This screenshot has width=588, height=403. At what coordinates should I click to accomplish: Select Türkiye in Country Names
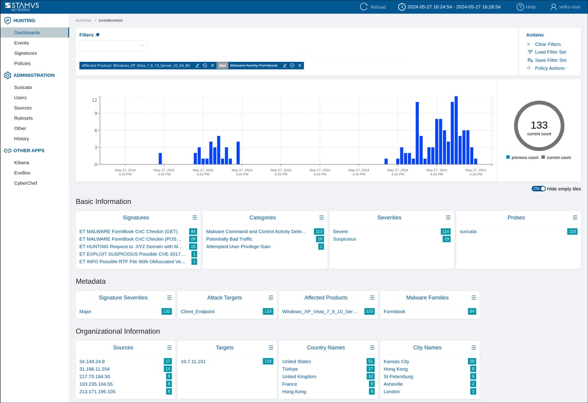pyautogui.click(x=290, y=369)
